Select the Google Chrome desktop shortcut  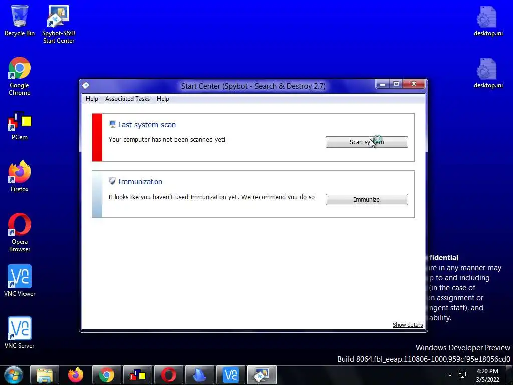(x=20, y=76)
